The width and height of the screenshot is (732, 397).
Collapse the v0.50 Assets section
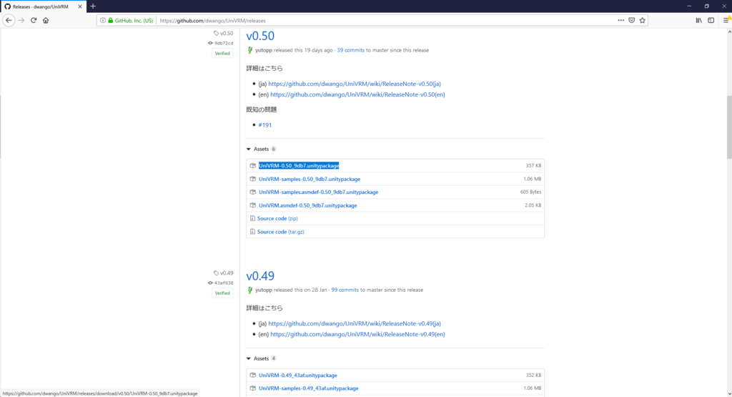pos(261,149)
